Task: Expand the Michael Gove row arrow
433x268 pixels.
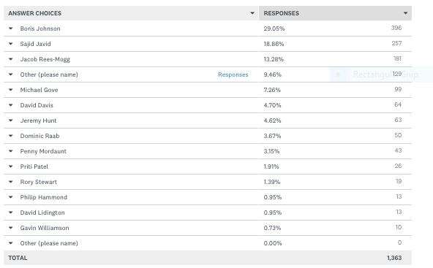Action: [11, 90]
